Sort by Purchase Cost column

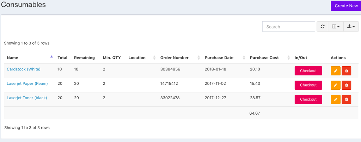(x=264, y=58)
